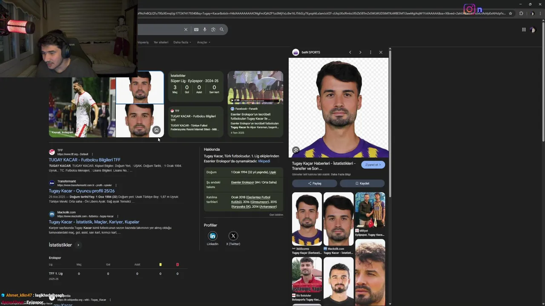
Task: Open browser extensions puzzle icon
Action: (521, 13)
